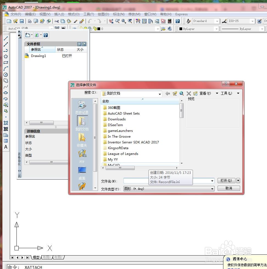Screen dimensions: 267x269
Task: Click the 打开(O) button
Action: coord(226,180)
